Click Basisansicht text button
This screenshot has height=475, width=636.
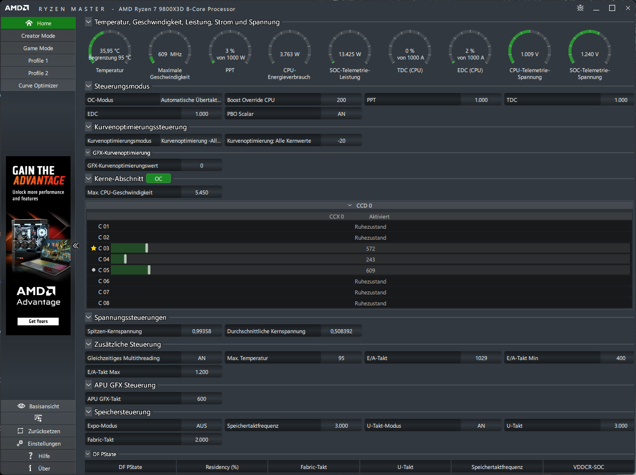(44, 406)
